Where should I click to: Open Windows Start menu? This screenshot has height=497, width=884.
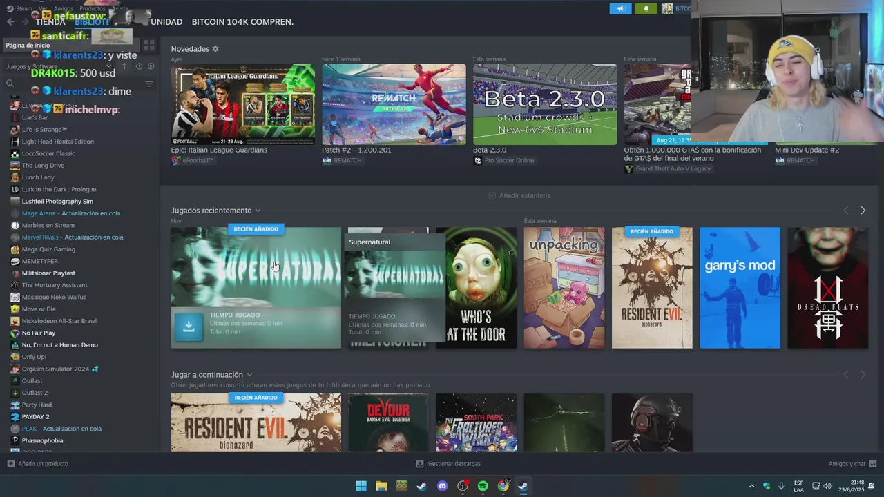[361, 486]
